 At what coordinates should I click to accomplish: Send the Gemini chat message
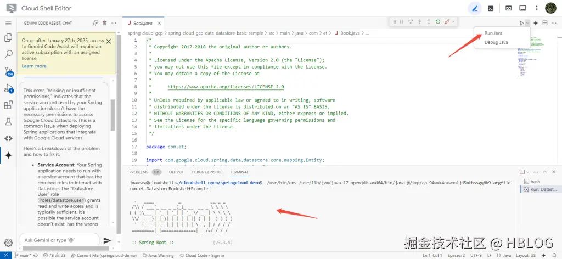tap(107, 240)
